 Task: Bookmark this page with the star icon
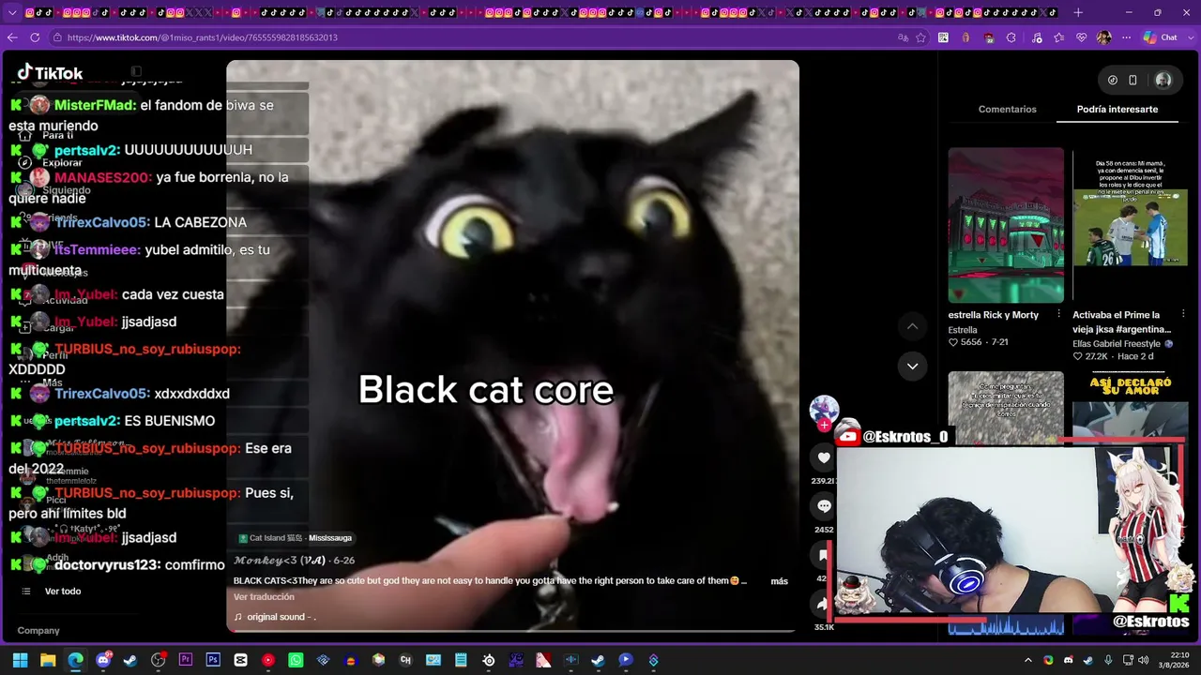(921, 37)
